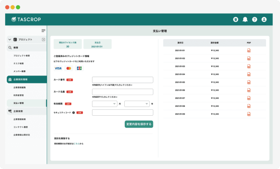The width and height of the screenshot is (280, 169).
Task: Click the red macOS close button
Action: 7,7
